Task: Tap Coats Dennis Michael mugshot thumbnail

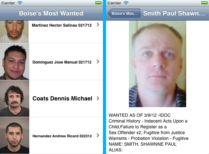Action: 14,98
